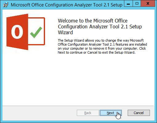Click the Microsoft Office Configuration Analyzer title bar text
This screenshot has height=123, width=157.
pyautogui.click(x=67, y=5)
